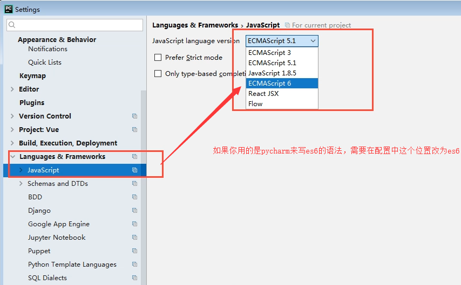
Task: Click the project-level icon beside Version Control
Action: [134, 116]
